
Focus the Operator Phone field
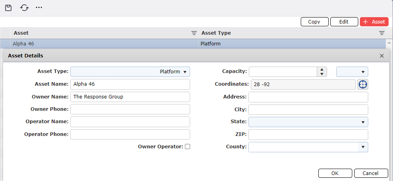pyautogui.click(x=130, y=134)
